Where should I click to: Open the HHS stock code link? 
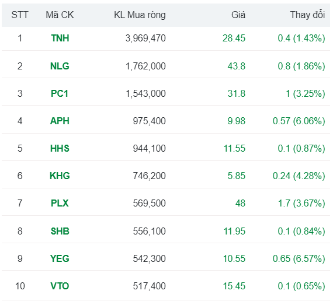60,149
